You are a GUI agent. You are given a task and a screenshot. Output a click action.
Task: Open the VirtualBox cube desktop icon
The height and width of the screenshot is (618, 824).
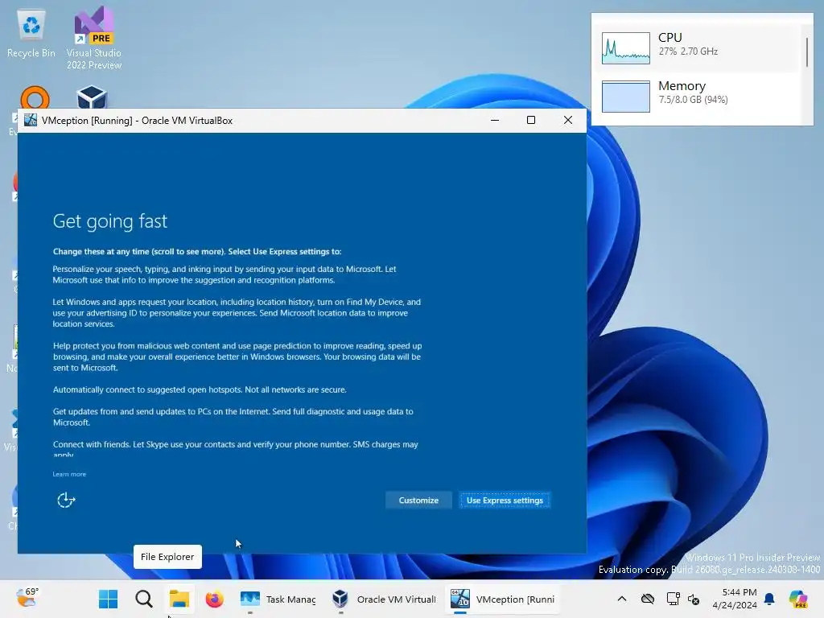(92, 97)
